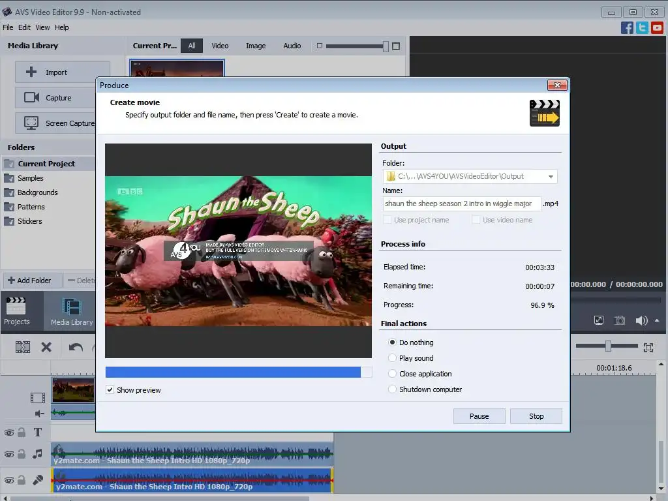Click the video track audio speaker icon
The height and width of the screenshot is (501, 668).
(x=39, y=413)
